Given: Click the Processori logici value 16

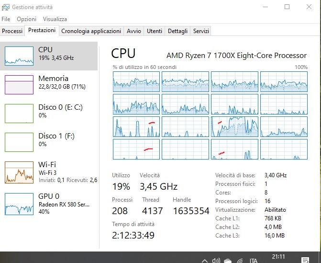Looking at the screenshot, I should coord(267,201).
